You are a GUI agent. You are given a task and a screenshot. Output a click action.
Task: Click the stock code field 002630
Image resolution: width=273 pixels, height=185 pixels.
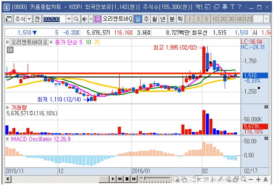54,19
